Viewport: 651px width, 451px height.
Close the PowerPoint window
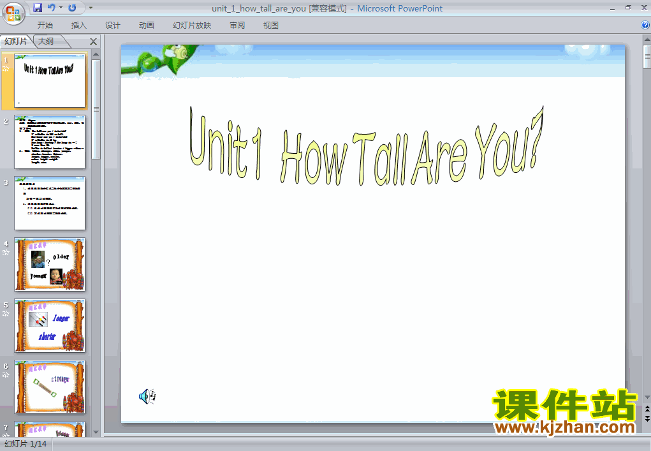click(645, 8)
